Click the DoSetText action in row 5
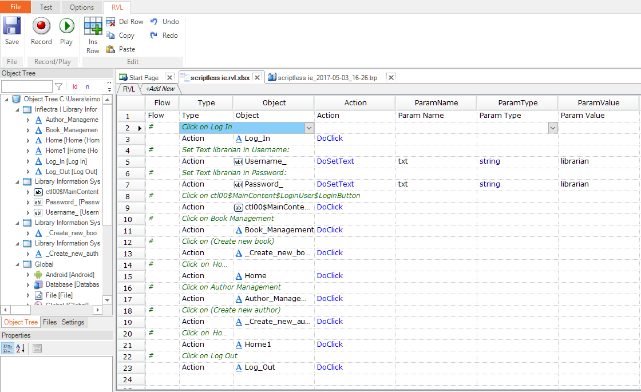641x392 pixels. coord(335,161)
